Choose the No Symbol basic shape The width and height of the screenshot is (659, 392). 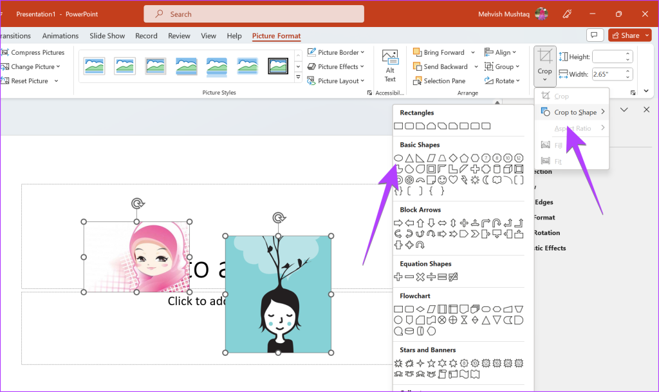[409, 180]
